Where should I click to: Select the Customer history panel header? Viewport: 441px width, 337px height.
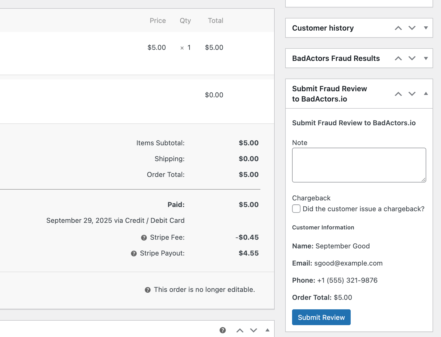(x=323, y=28)
